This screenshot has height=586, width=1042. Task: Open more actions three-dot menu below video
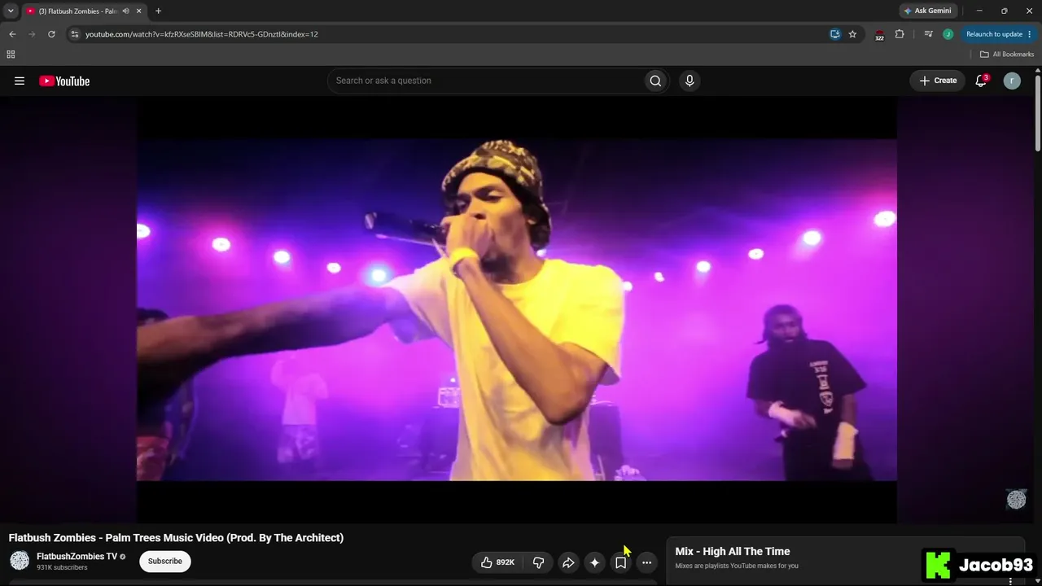coord(646,562)
